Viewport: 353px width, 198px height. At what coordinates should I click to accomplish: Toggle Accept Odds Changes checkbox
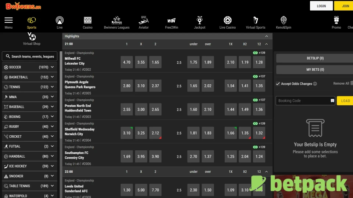click(x=278, y=84)
